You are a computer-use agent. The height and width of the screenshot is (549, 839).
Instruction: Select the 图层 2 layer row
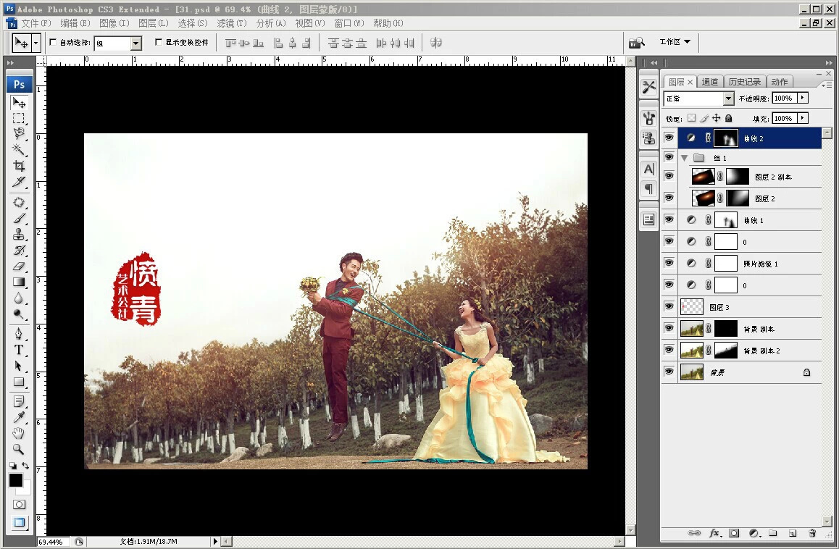(749, 198)
